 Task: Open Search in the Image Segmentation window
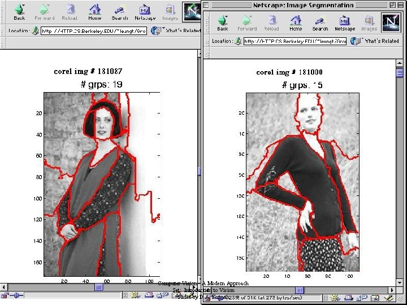(x=320, y=23)
